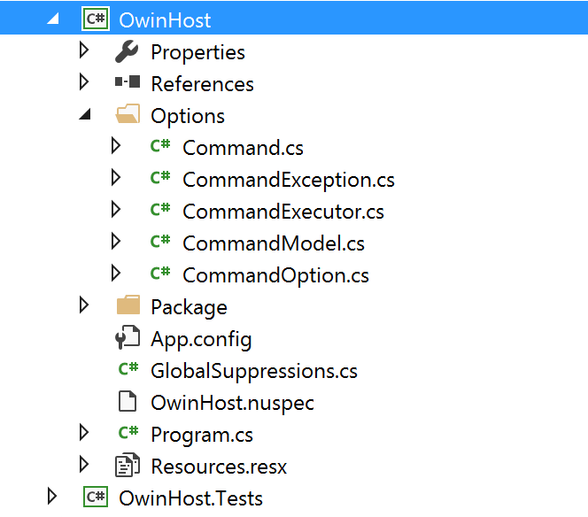The height and width of the screenshot is (517, 588).
Task: Click the App.config file icon
Action: (x=128, y=337)
